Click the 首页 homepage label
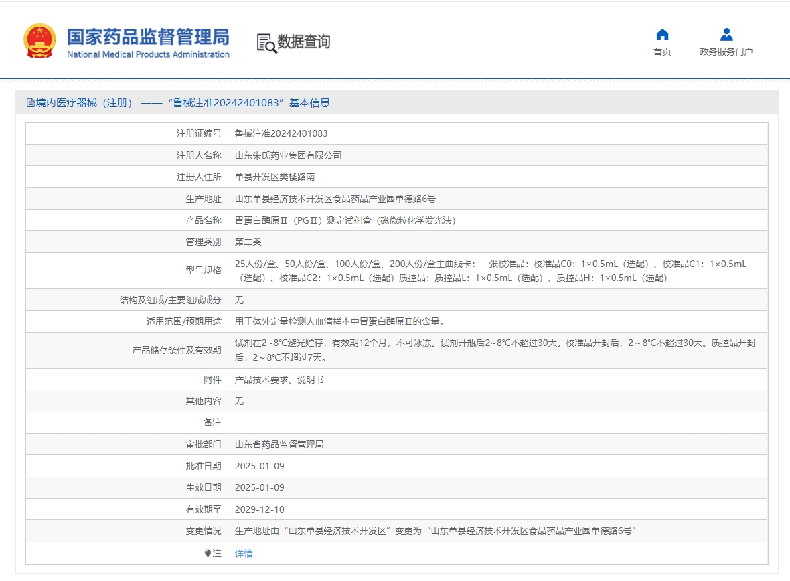Viewport: 790px width, 581px height. [x=662, y=51]
